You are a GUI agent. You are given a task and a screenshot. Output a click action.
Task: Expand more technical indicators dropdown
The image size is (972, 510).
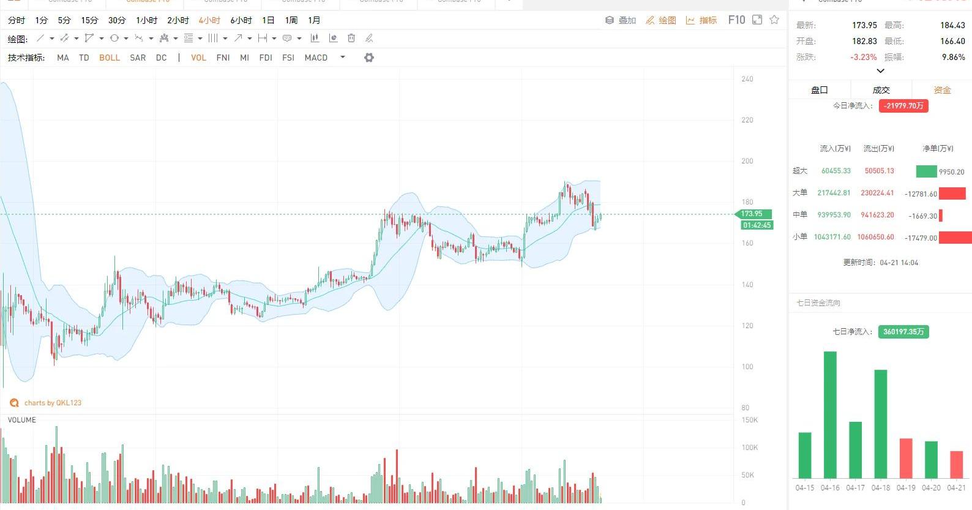[x=343, y=57]
